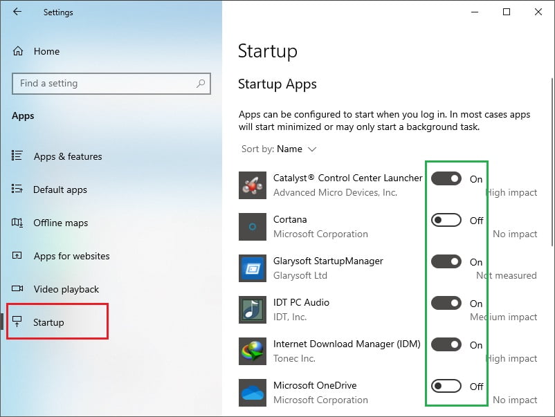Click 'Advanced Micro Devices, Inc.' publisher text
555x417 pixels.
(335, 192)
